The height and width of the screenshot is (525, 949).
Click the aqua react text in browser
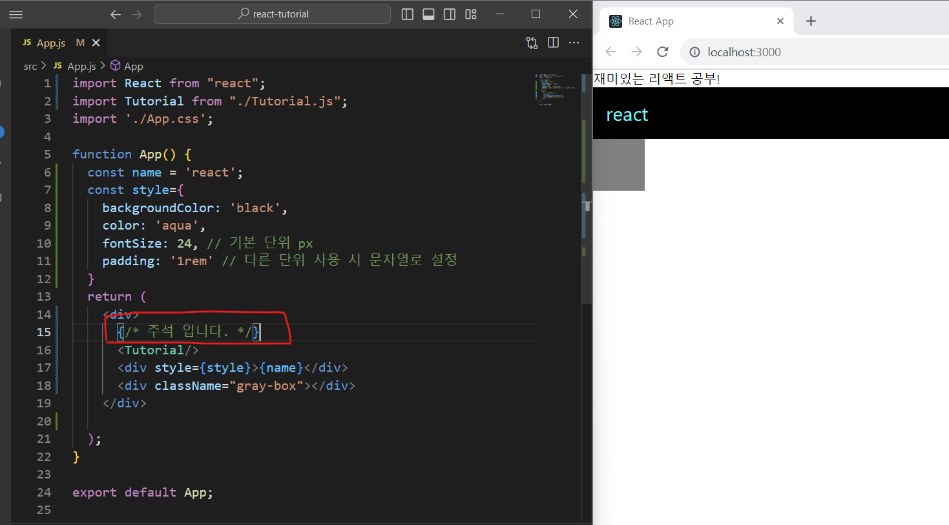627,115
